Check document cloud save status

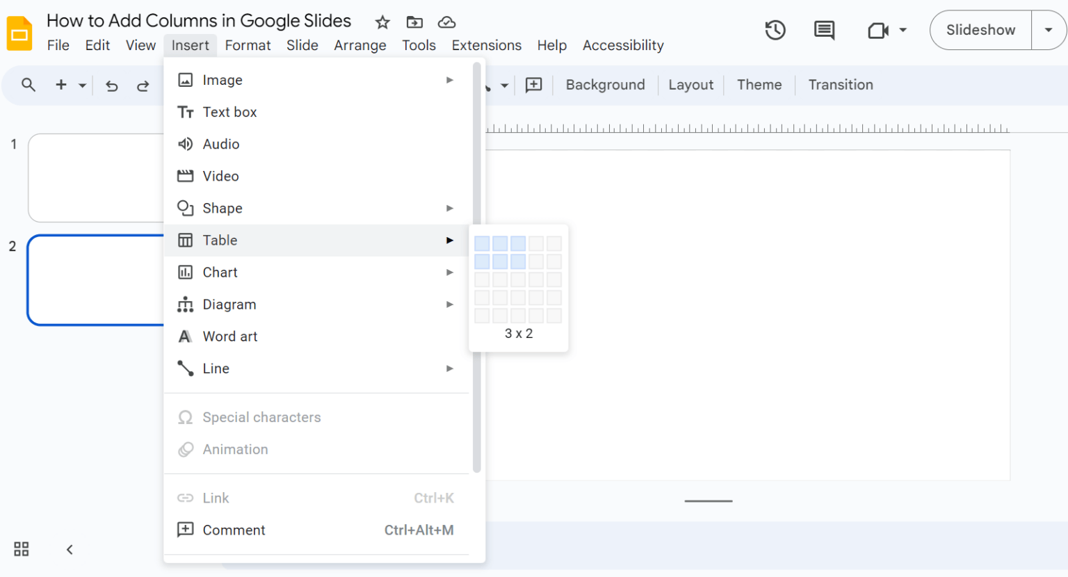tap(446, 22)
